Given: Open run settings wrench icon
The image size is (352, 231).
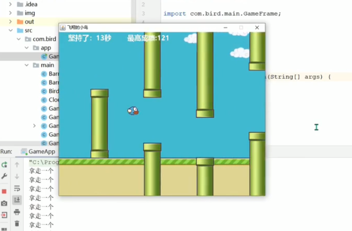Looking at the screenshot, I should [x=4, y=176].
